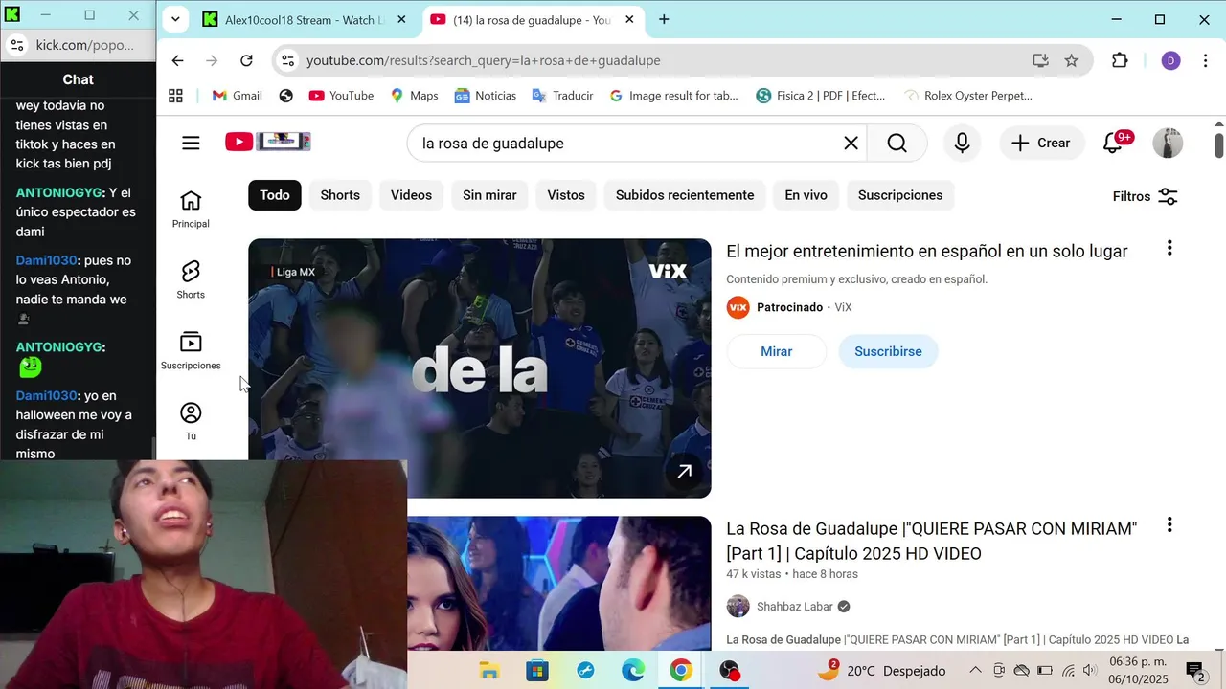1226x689 pixels.
Task: Open the Tú section in sidebar
Action: pos(191,421)
